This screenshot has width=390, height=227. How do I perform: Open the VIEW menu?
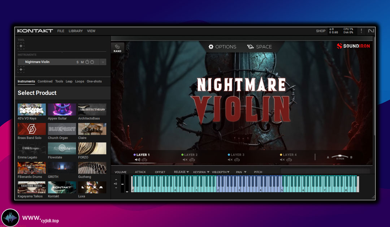pyautogui.click(x=91, y=31)
